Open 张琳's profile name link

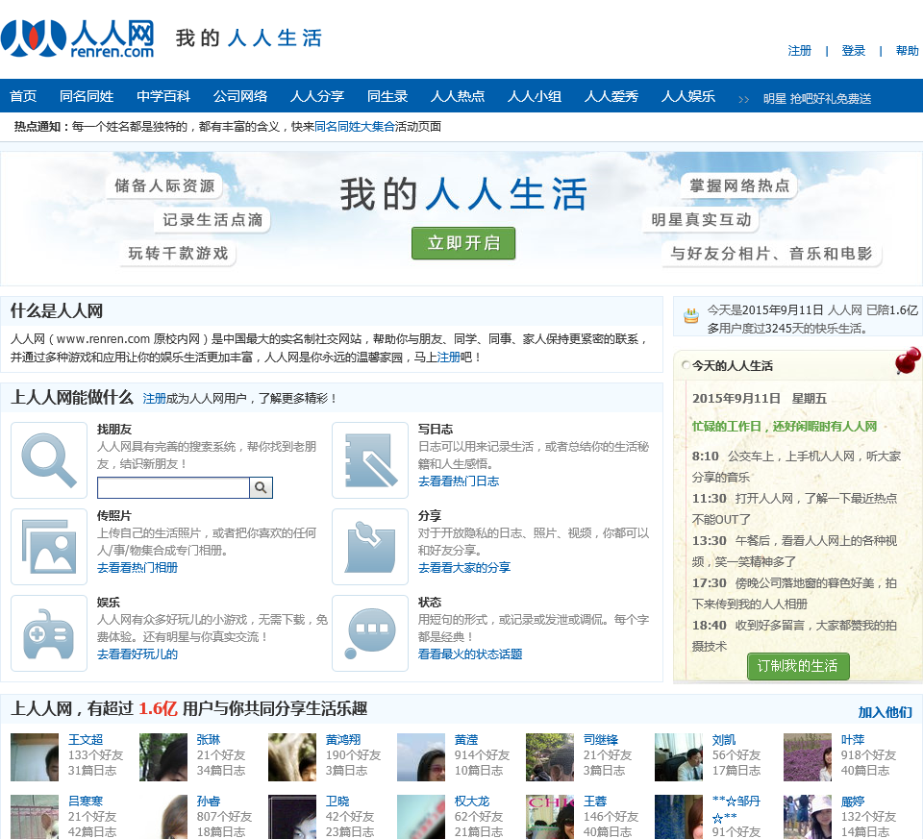tap(209, 740)
